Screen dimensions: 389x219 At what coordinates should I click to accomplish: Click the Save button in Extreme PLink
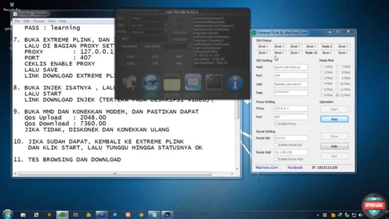click(334, 136)
